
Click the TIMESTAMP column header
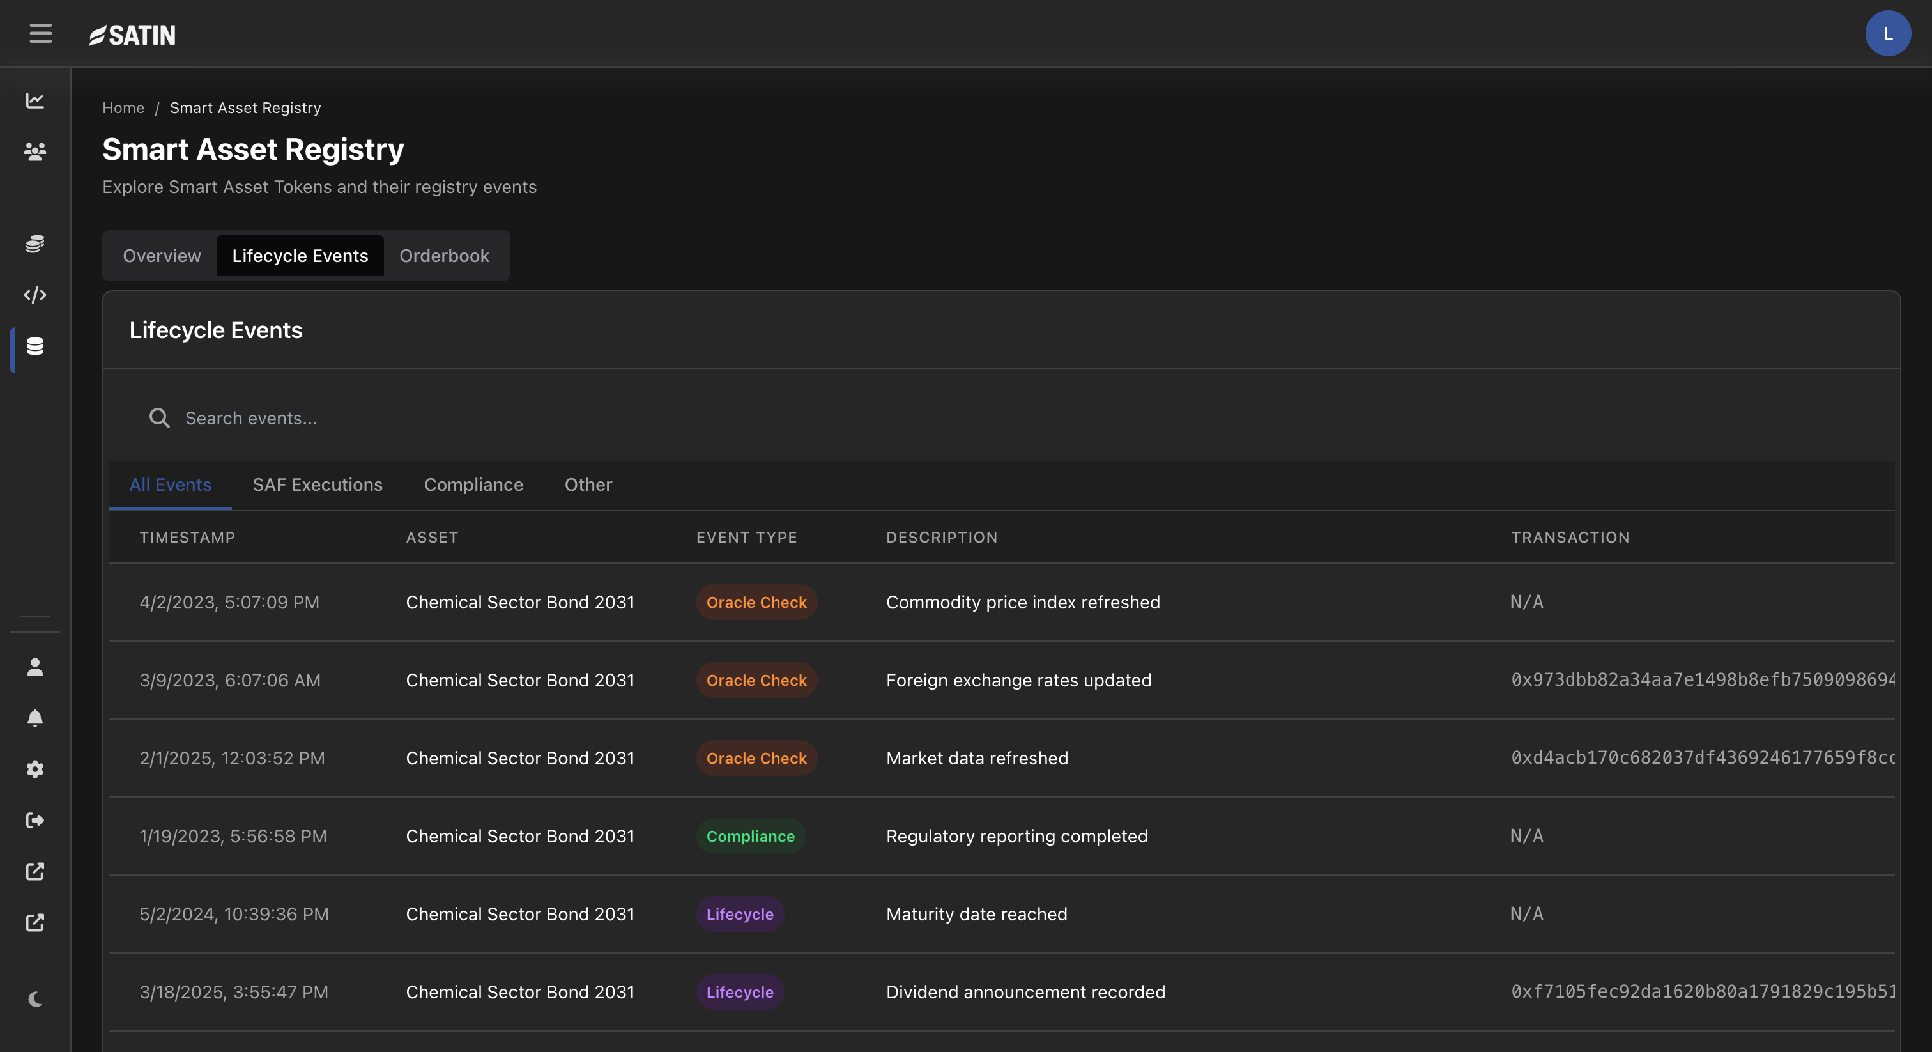[187, 538]
